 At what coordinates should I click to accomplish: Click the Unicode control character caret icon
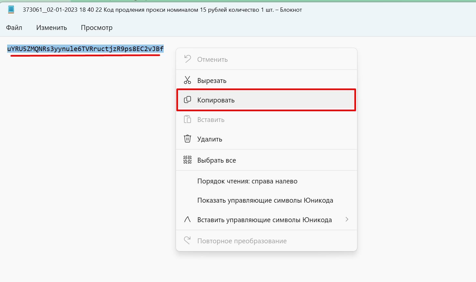pyautogui.click(x=187, y=220)
